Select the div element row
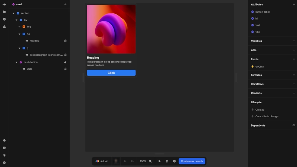297x167 pixels. click(39, 20)
